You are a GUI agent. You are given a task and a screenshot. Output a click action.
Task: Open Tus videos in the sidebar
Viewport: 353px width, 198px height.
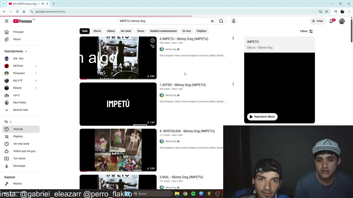[x=21, y=158]
